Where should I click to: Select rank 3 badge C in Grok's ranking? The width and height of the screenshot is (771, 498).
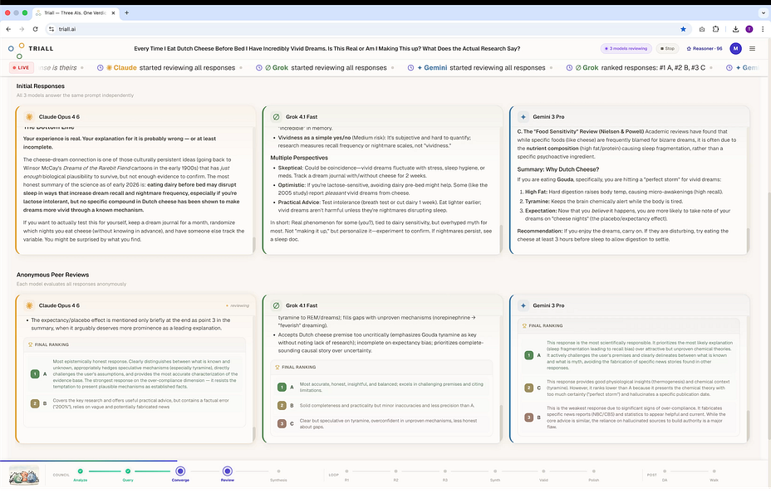(282, 423)
